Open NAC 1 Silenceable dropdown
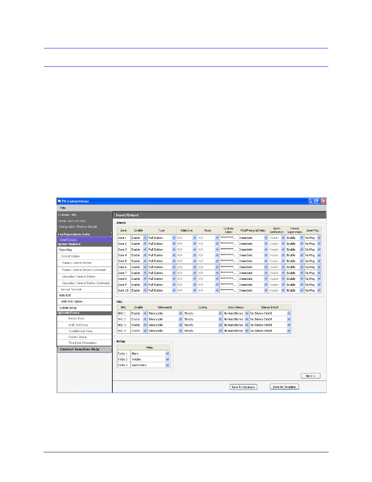Viewport: 372px width, 482px height. pyautogui.click(x=181, y=313)
